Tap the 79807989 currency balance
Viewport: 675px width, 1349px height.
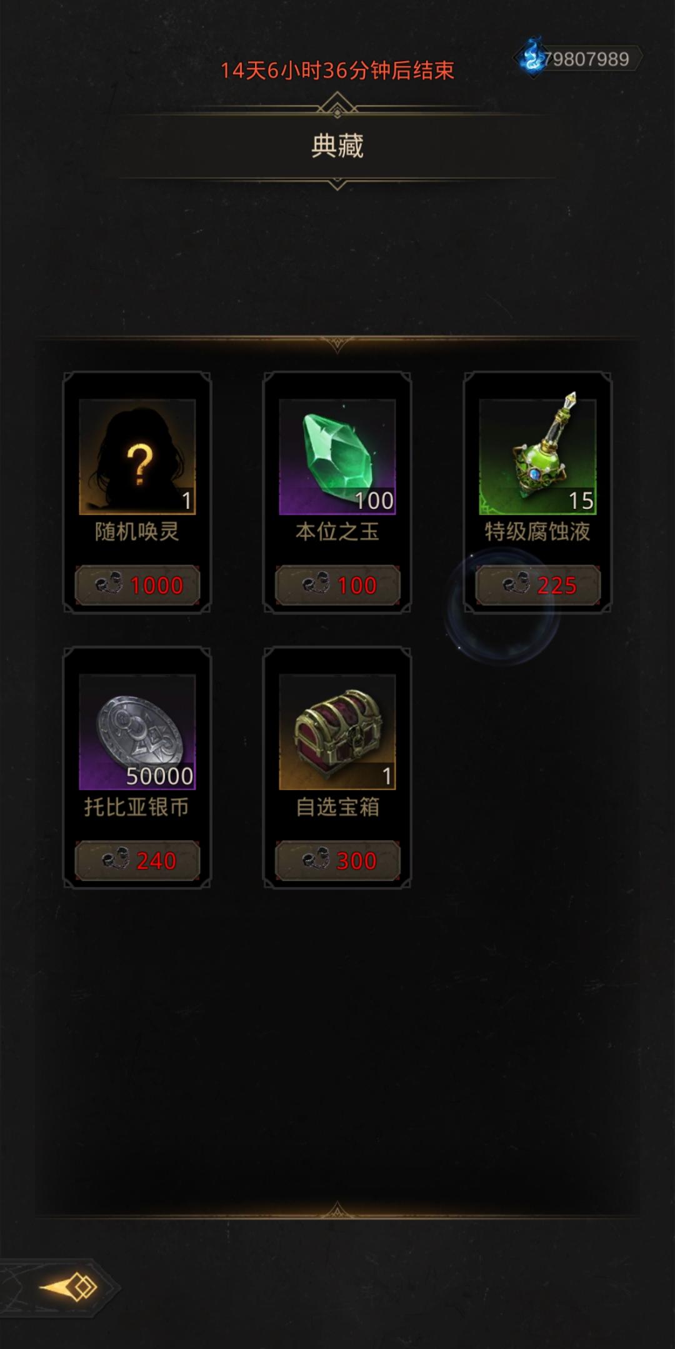click(587, 59)
